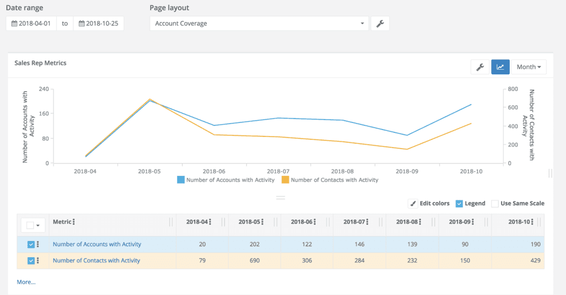Enable the Use Same Scale checkbox
Screen dimensions: 566x295
(495, 203)
